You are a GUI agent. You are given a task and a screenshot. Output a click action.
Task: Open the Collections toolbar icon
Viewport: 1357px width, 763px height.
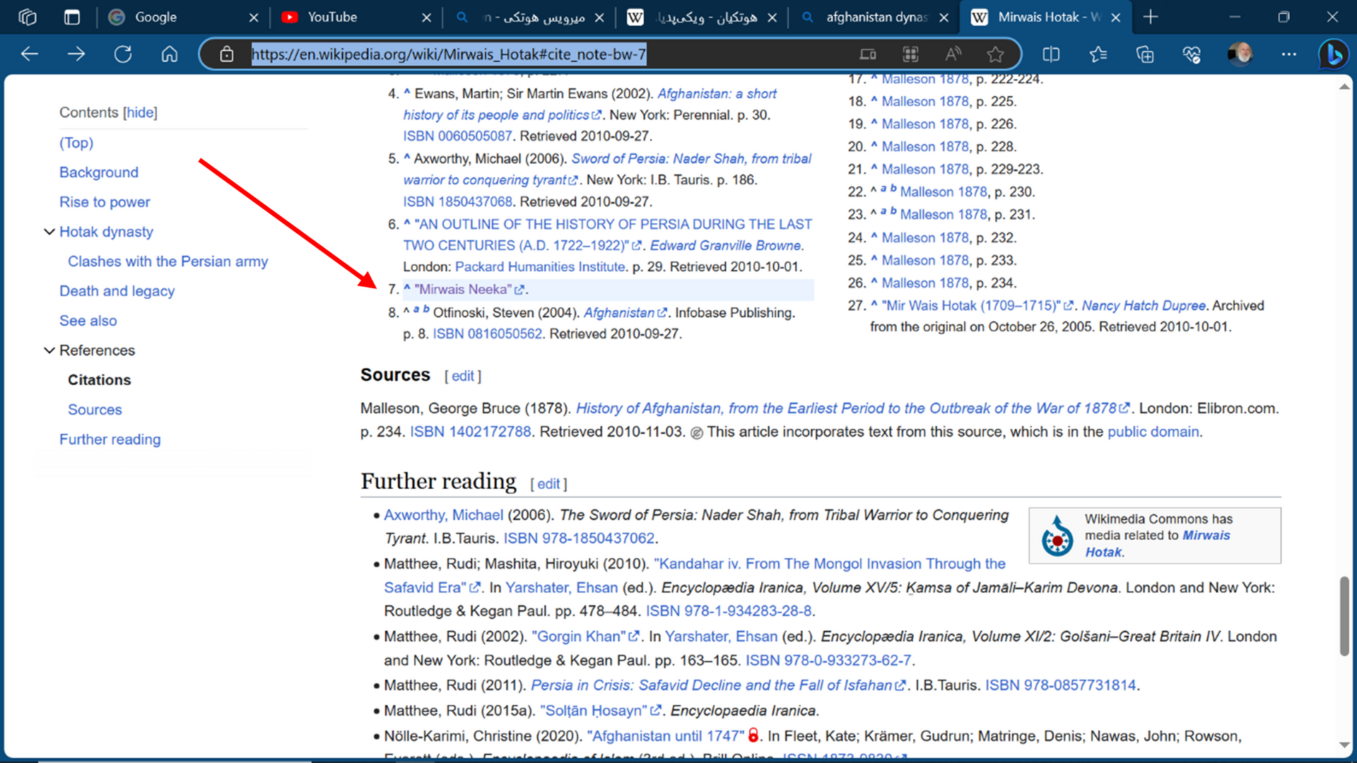(1144, 54)
